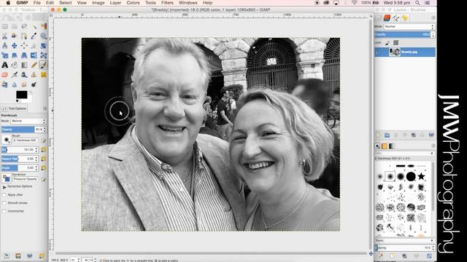
Task: Open Brushes dock tab configuration menu arrow
Action: pyautogui.click(x=433, y=146)
